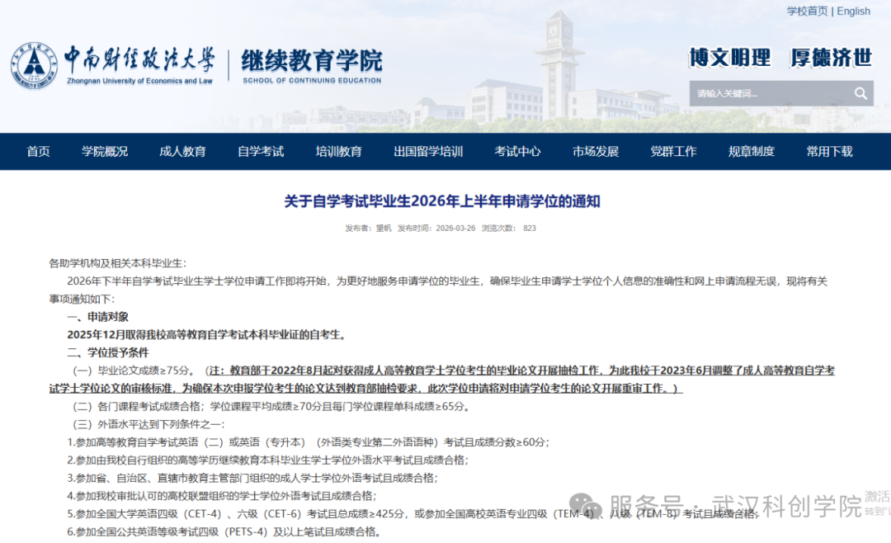Open the 出国留学培训 menu

click(x=427, y=152)
